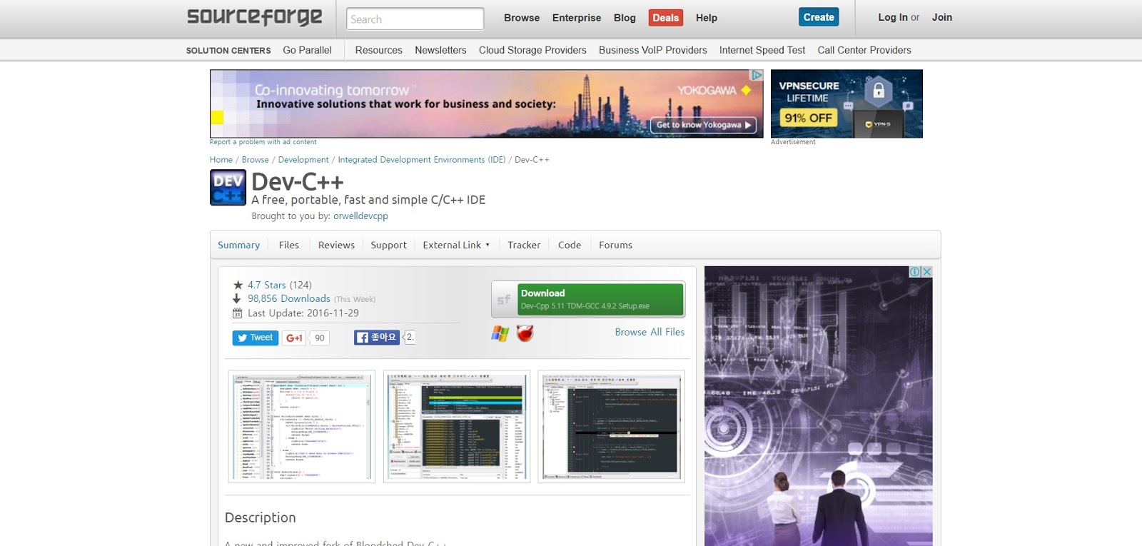Screen dimensions: 1142x546
Task: Open the orwelldevcpp author link
Action: coord(360,216)
